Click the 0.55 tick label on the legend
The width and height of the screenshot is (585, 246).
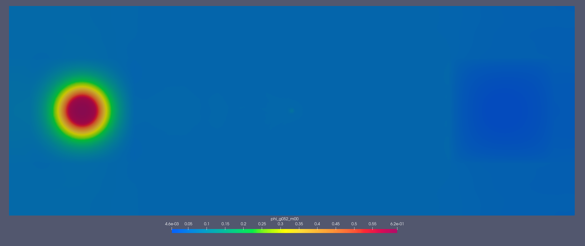pos(372,224)
